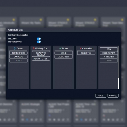Select the ACCEPTED status chip
Image resolution: width=127 pixels, height=127 pixels.
(x=63, y=57)
